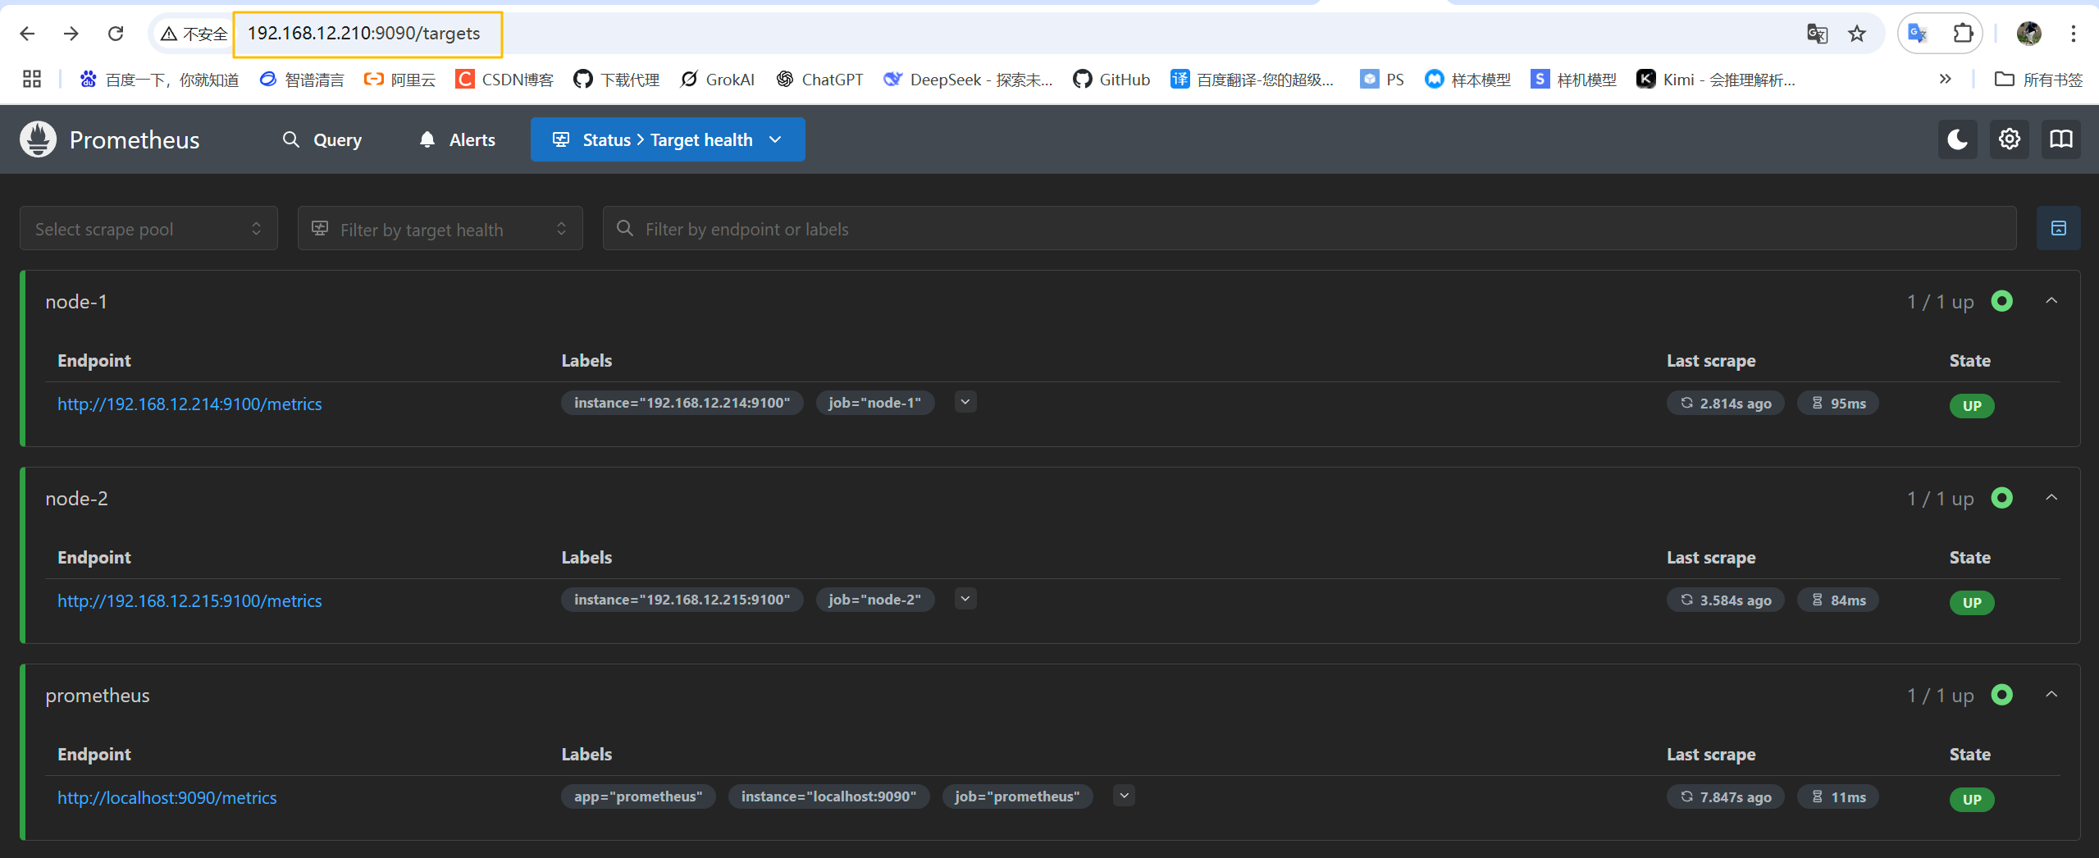
Task: Go back with browser back arrow
Action: (27, 34)
